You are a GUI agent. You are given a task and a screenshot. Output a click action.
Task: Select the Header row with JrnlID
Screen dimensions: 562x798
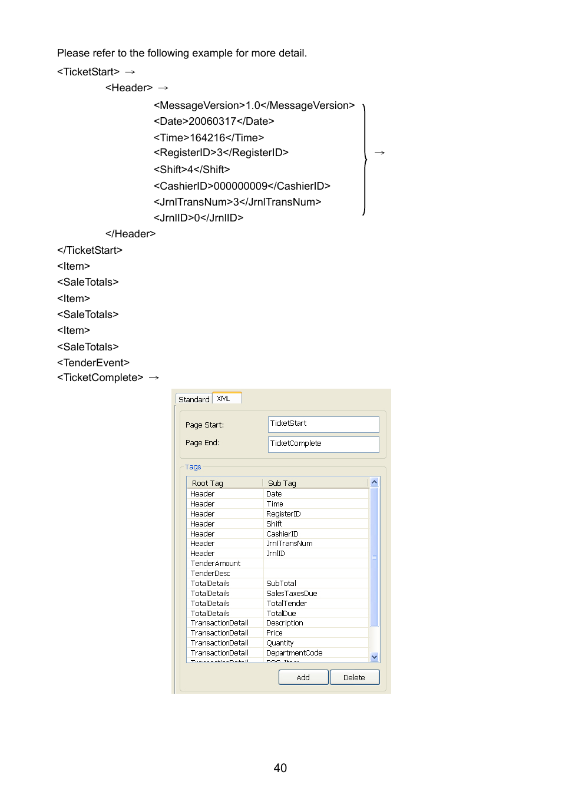(x=278, y=554)
